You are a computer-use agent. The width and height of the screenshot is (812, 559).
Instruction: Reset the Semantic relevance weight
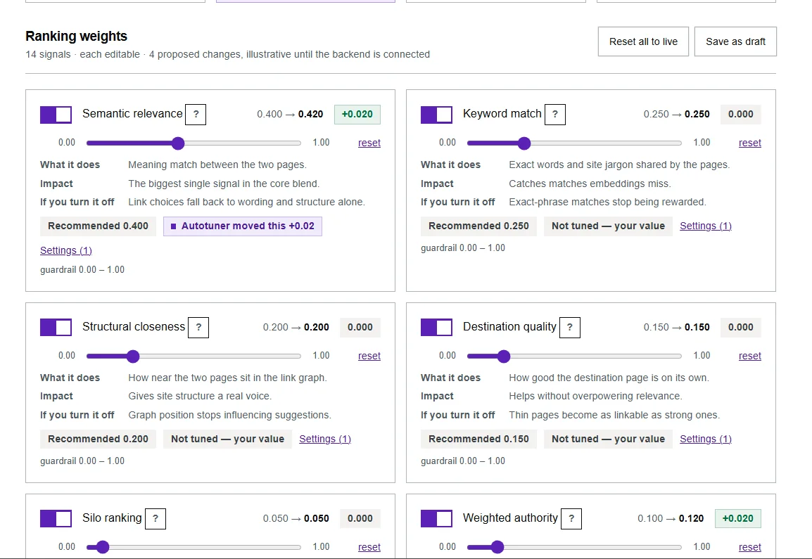click(x=369, y=143)
